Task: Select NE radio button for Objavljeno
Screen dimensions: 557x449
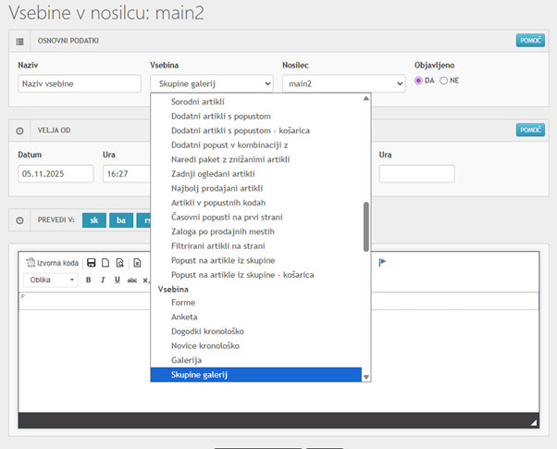Action: coord(444,81)
